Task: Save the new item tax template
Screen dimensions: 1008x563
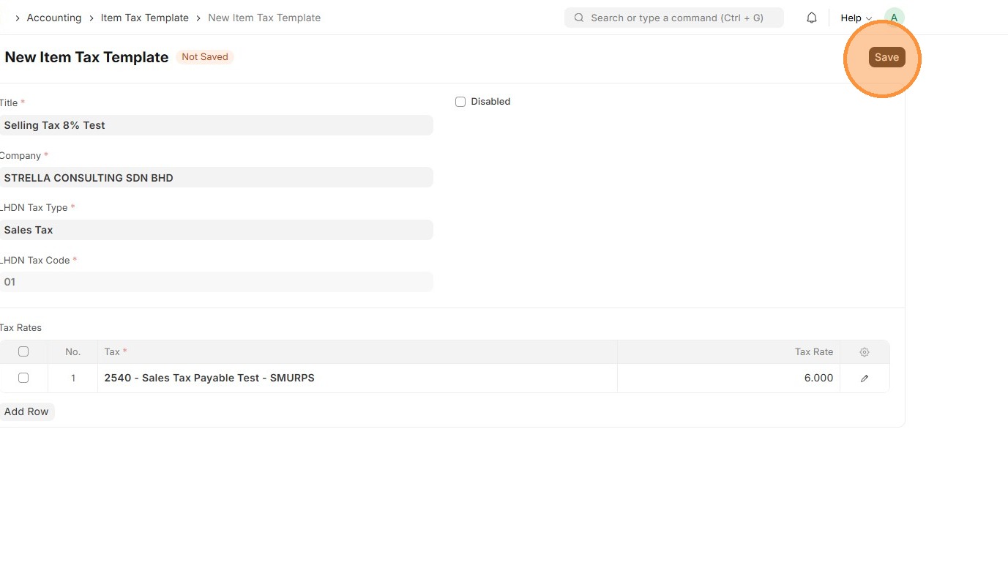Action: point(886,57)
